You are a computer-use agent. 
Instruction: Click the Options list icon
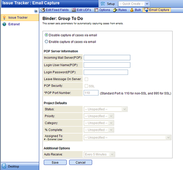coord(96,10)
